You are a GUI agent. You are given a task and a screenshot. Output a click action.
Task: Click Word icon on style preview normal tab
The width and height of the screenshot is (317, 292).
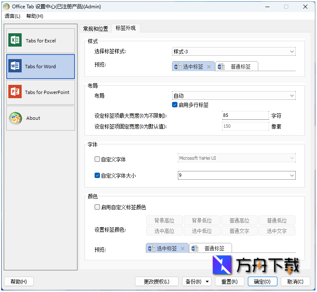click(221, 67)
